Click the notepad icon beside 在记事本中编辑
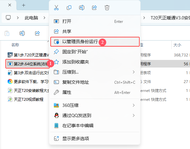The width and height of the screenshot is (190, 149). pyautogui.click(x=56, y=126)
